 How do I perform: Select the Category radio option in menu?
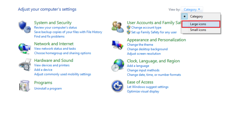coord(196,17)
